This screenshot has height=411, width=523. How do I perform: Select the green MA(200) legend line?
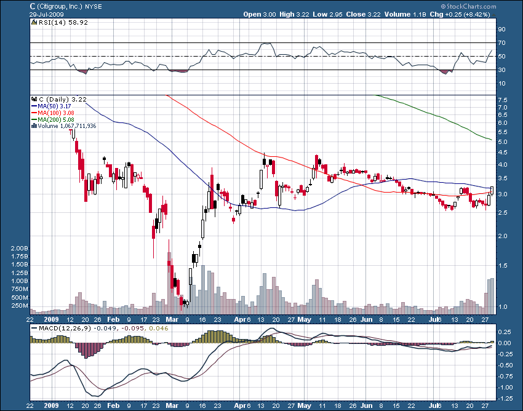pyautogui.click(x=34, y=120)
